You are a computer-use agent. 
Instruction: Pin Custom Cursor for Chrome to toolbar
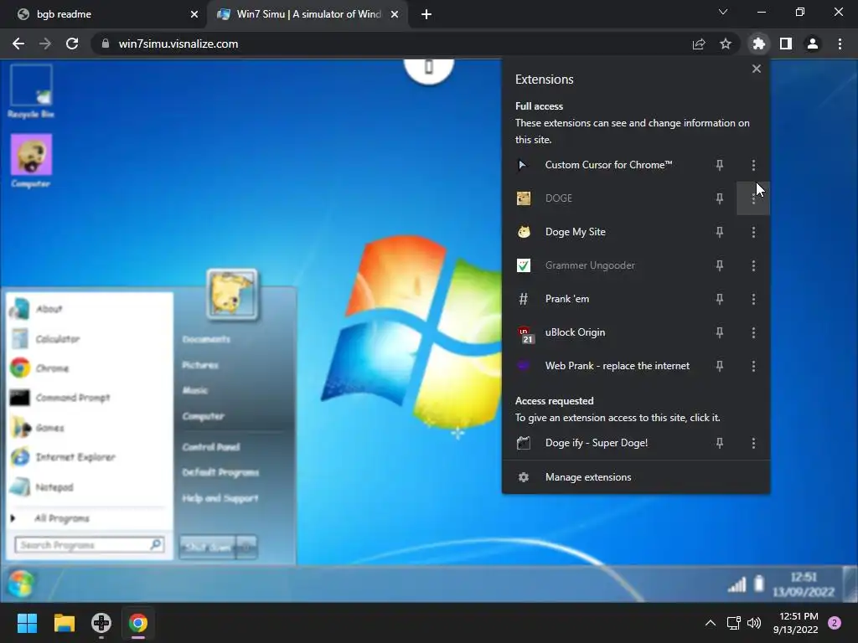click(720, 165)
